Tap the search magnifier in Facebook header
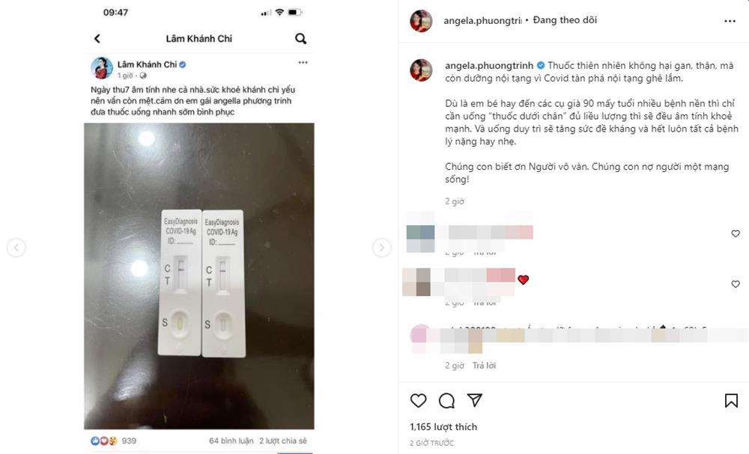Screen dimensions: 749x454 [x=300, y=39]
